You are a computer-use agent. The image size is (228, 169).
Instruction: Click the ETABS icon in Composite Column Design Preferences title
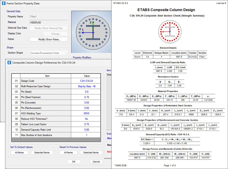click(9, 62)
